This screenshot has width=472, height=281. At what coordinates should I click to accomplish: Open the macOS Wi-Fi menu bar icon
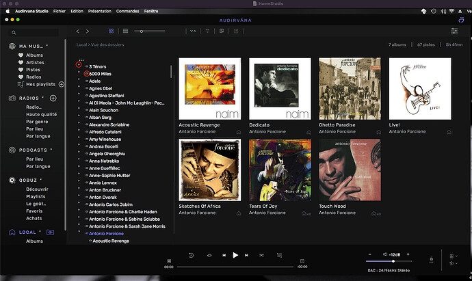click(451, 11)
